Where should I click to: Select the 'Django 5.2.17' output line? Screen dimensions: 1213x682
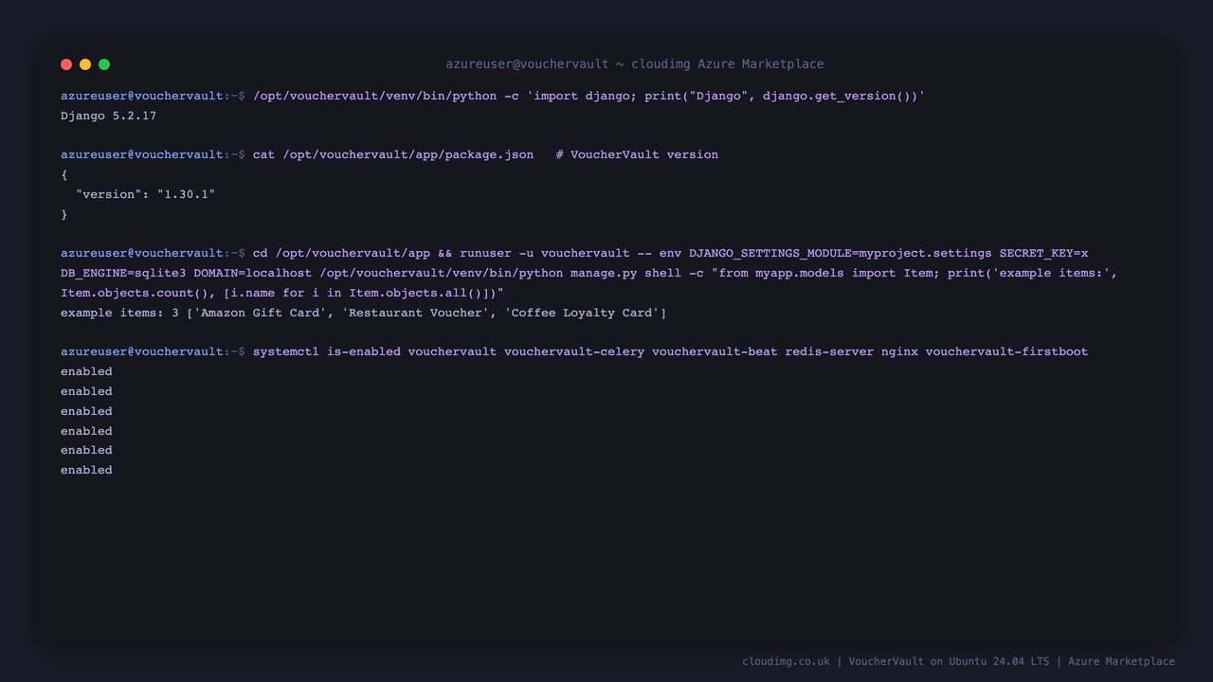(x=109, y=116)
